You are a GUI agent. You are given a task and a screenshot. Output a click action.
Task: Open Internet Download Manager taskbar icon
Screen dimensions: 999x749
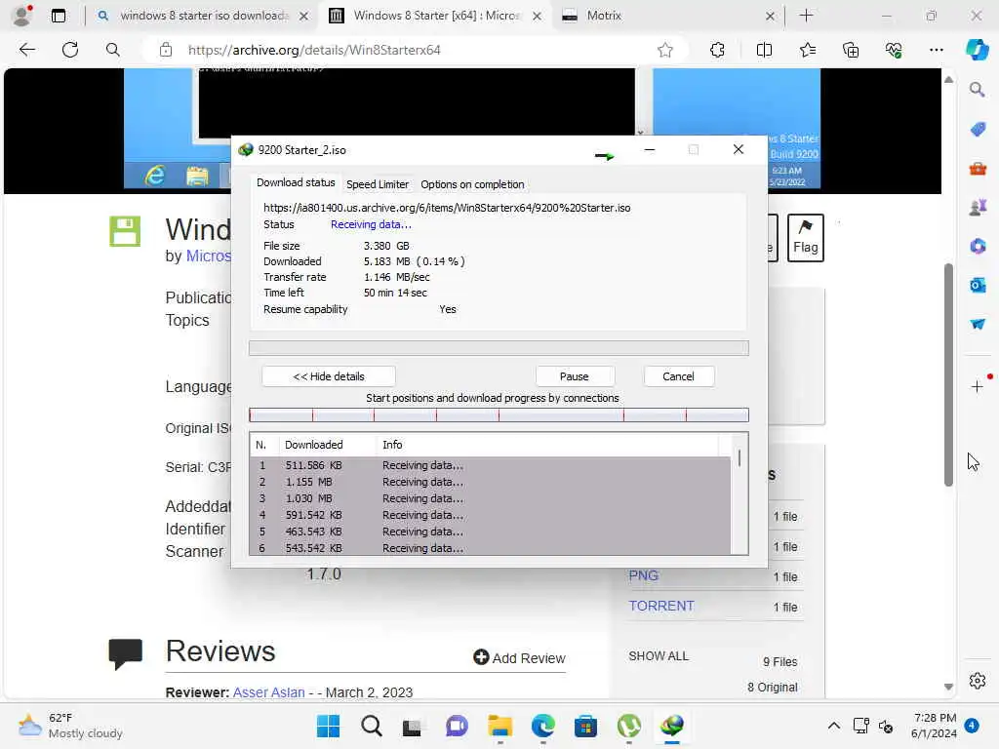coord(672,726)
